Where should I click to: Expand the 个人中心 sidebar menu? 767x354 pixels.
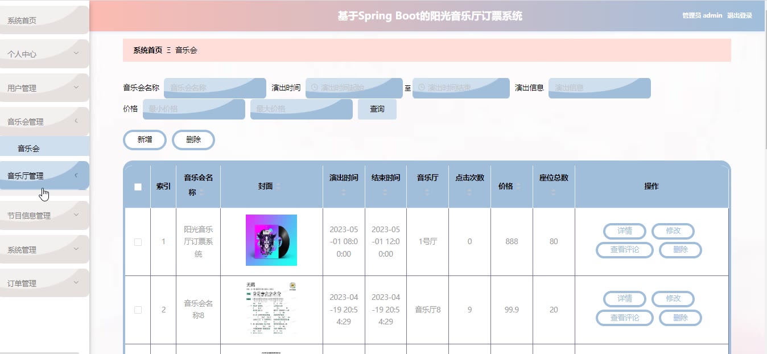click(x=44, y=54)
